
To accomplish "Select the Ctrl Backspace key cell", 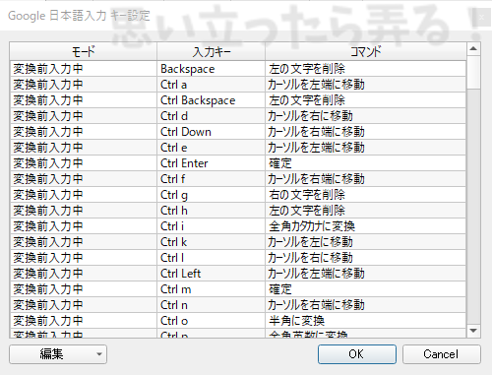I will 211,100.
